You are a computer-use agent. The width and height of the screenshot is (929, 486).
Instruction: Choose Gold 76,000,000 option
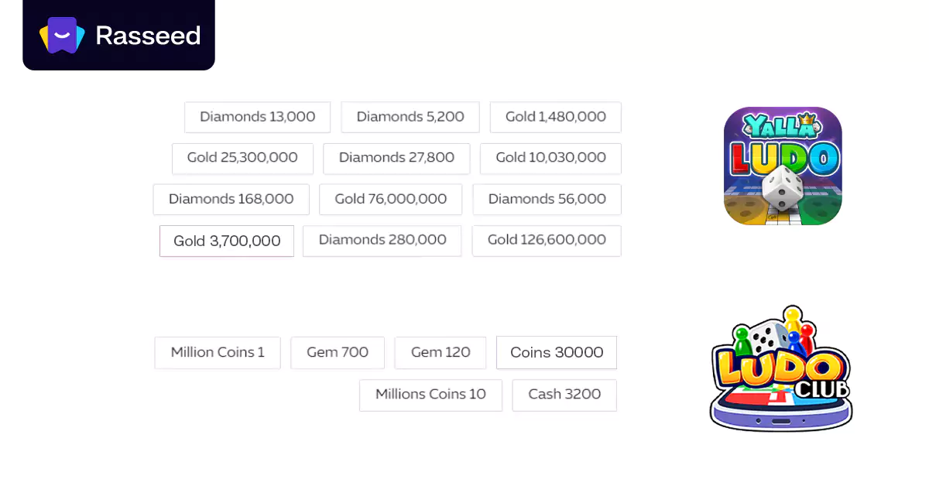(x=390, y=199)
